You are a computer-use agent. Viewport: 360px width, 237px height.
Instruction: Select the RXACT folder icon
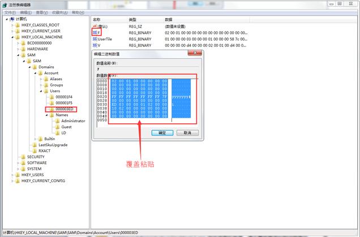click(x=35, y=151)
